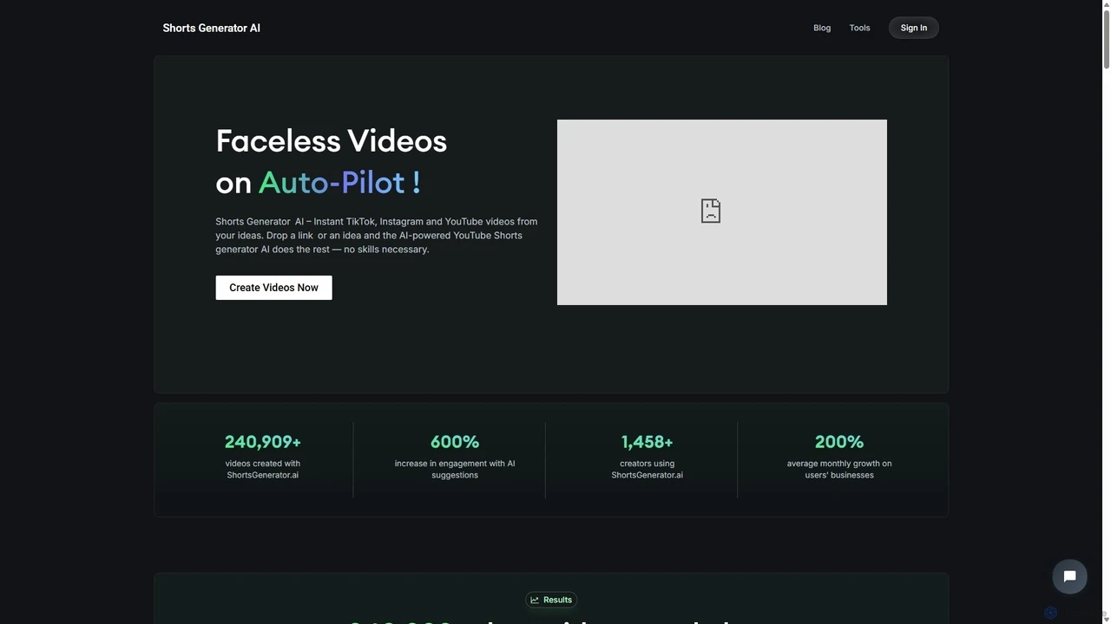Go to Shorts Generator AI home logo
The image size is (1111, 624).
click(x=211, y=28)
